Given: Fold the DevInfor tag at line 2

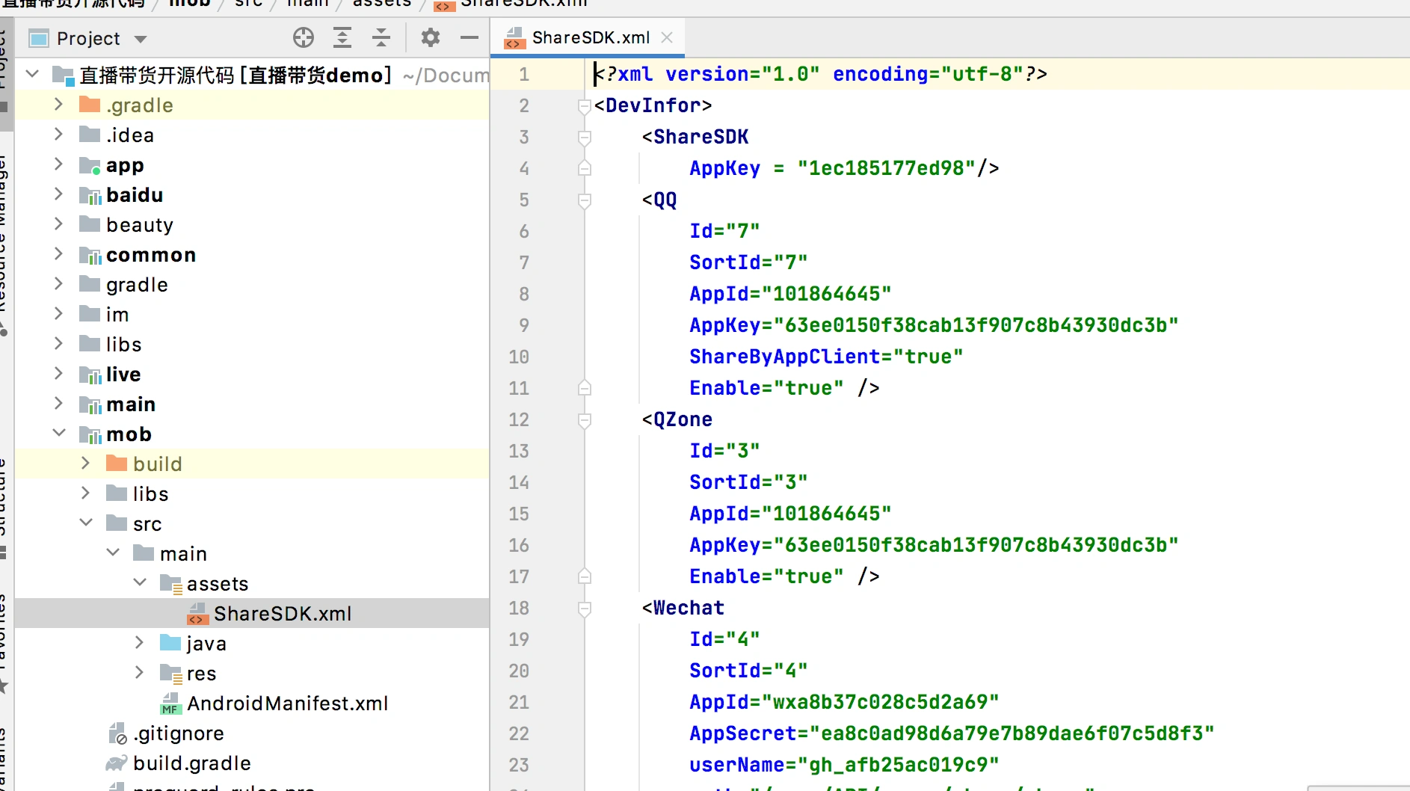Looking at the screenshot, I should click(x=585, y=106).
